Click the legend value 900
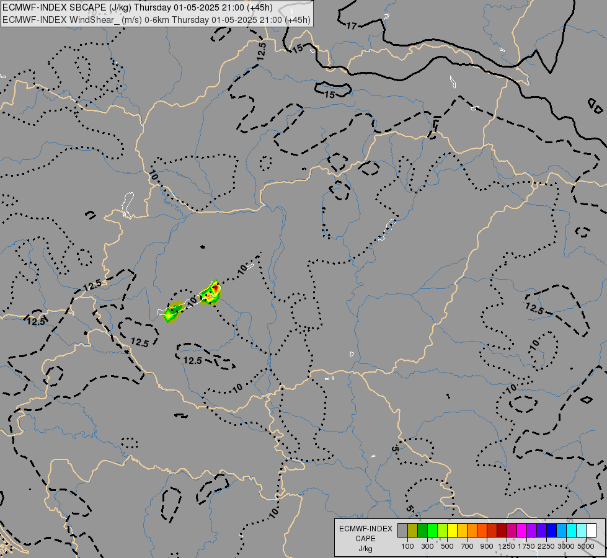This screenshot has width=607, height=558. tap(487, 546)
